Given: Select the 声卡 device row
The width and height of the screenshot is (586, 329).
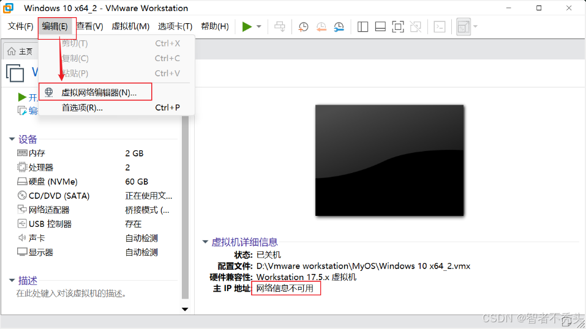Looking at the screenshot, I should click(x=94, y=238).
